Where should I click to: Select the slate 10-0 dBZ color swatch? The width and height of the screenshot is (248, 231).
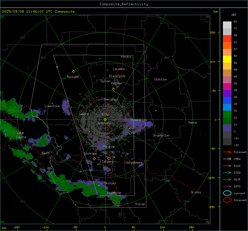point(227,128)
